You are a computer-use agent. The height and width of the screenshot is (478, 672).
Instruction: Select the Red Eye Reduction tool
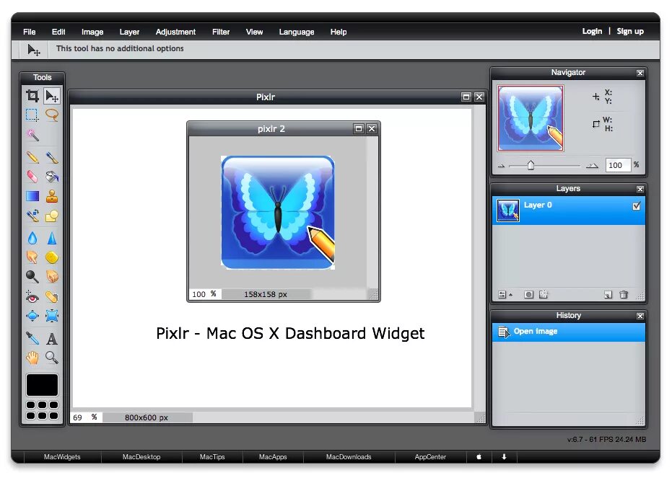[32, 297]
